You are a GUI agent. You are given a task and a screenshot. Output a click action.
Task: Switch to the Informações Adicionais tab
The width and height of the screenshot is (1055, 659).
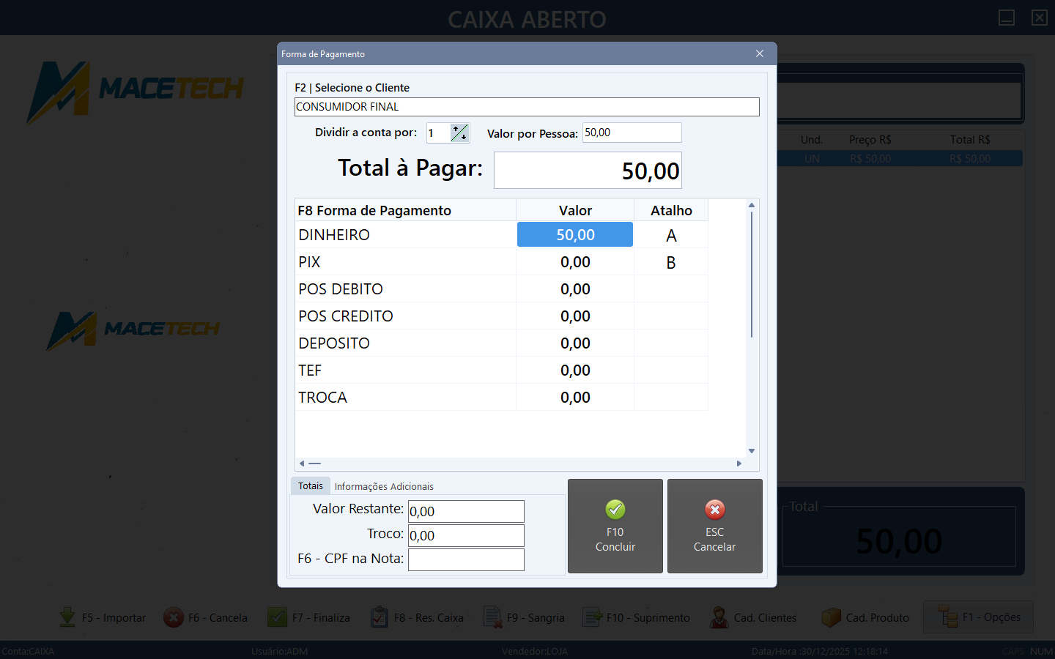coord(384,486)
